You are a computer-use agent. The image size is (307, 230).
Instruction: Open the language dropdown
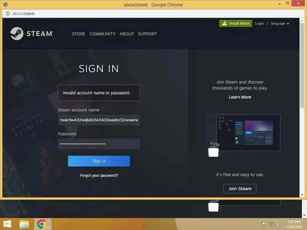click(x=280, y=23)
